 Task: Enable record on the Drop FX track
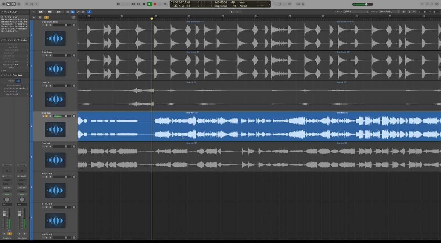[x=50, y=86]
